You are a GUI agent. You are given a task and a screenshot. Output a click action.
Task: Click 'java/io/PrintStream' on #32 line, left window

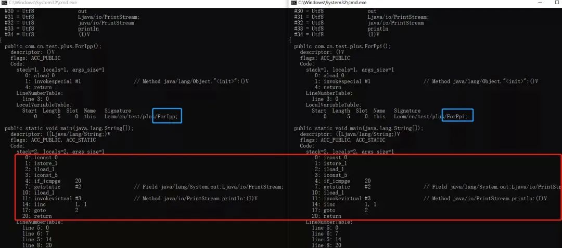(106, 23)
